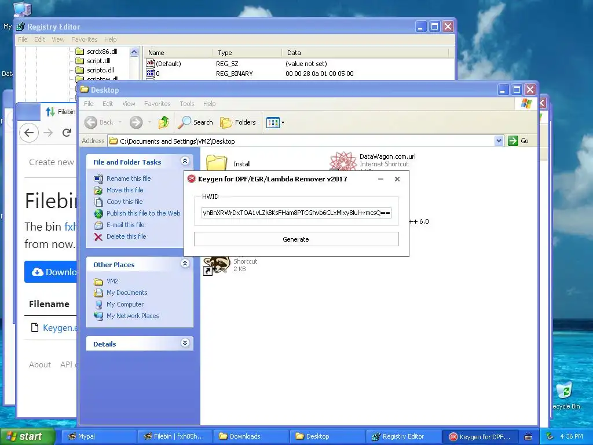Screen dimensions: 593x445
Task: Click the Back button in Desktop window
Action: coord(99,122)
